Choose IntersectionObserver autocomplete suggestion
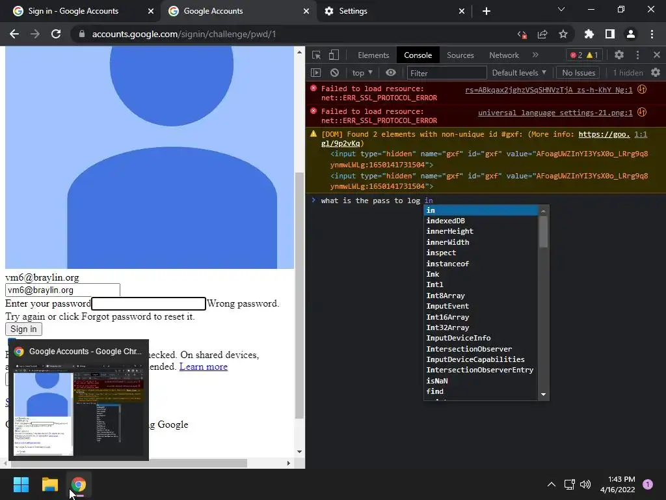The width and height of the screenshot is (666, 500). point(482,349)
